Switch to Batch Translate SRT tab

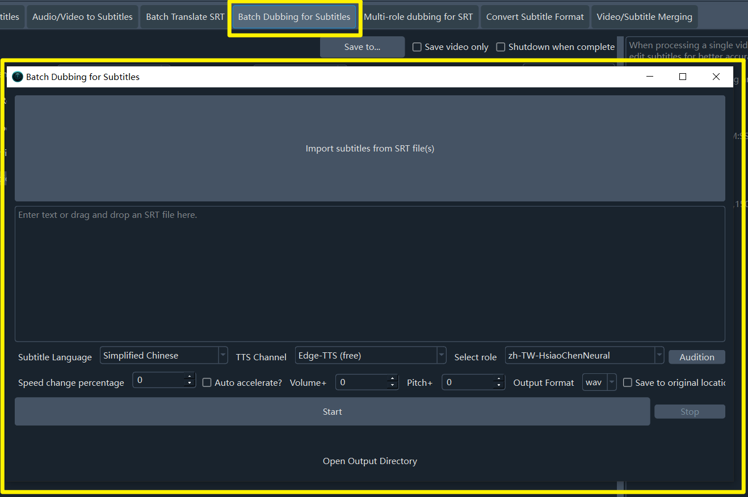point(185,17)
